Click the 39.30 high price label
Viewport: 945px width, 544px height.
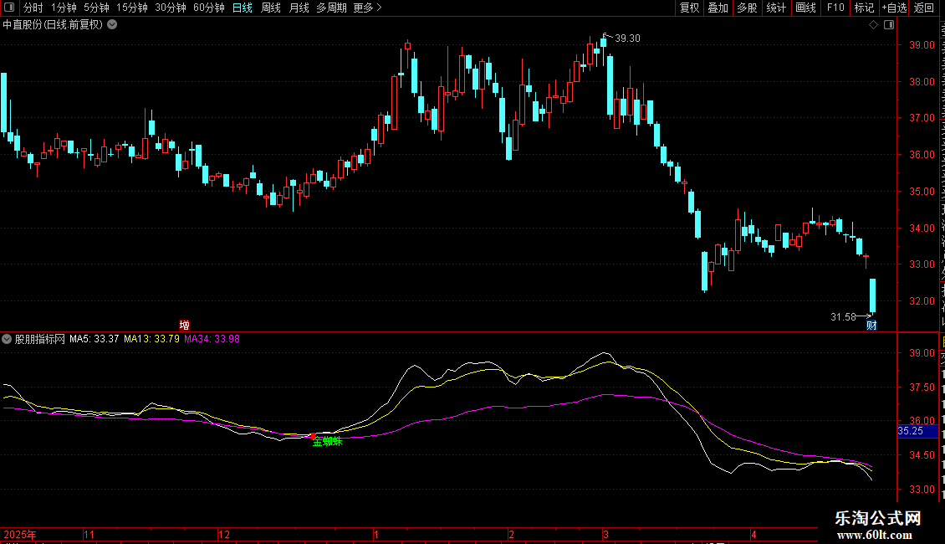[627, 38]
